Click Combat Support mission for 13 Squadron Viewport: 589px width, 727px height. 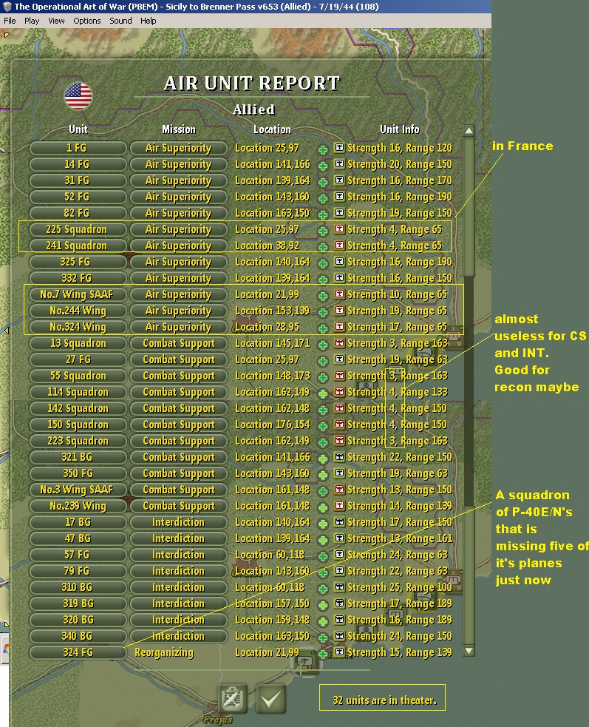coord(178,343)
